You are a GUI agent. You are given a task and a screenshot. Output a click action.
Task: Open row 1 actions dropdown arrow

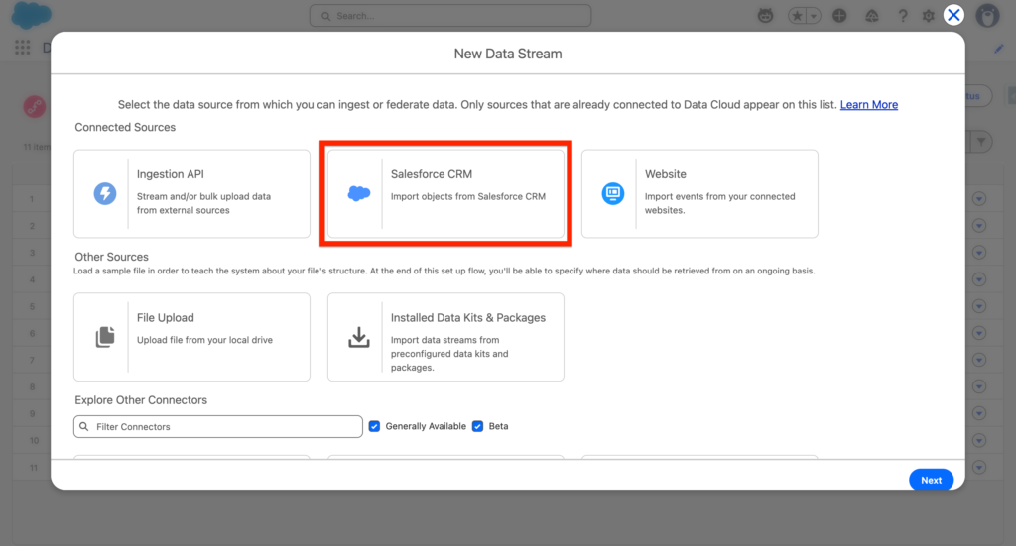(980, 199)
